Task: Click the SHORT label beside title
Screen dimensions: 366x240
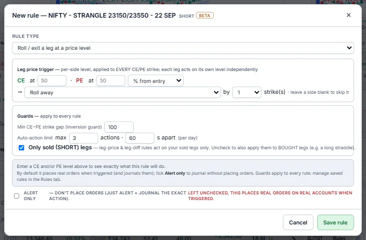Action: [187, 16]
